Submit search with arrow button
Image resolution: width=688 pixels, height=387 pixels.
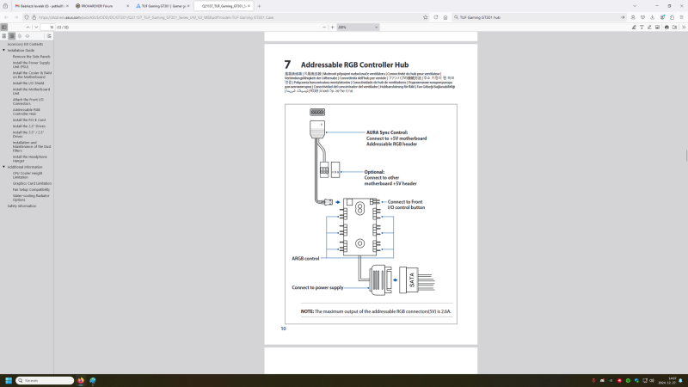click(x=622, y=17)
